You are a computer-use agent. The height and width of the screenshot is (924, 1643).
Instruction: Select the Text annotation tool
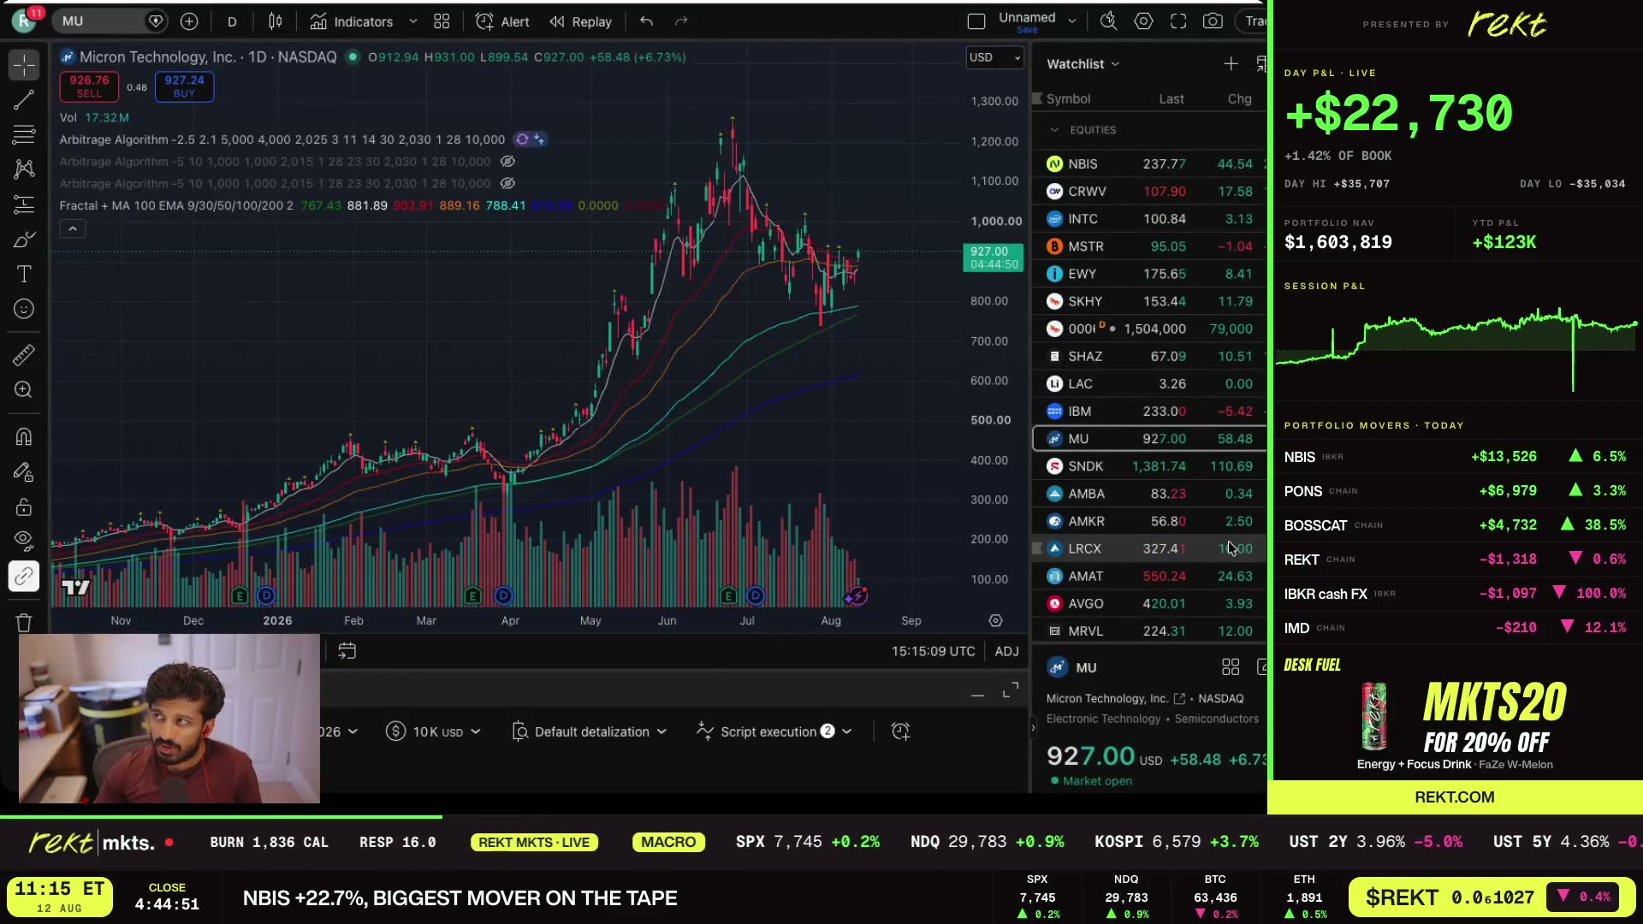click(24, 274)
